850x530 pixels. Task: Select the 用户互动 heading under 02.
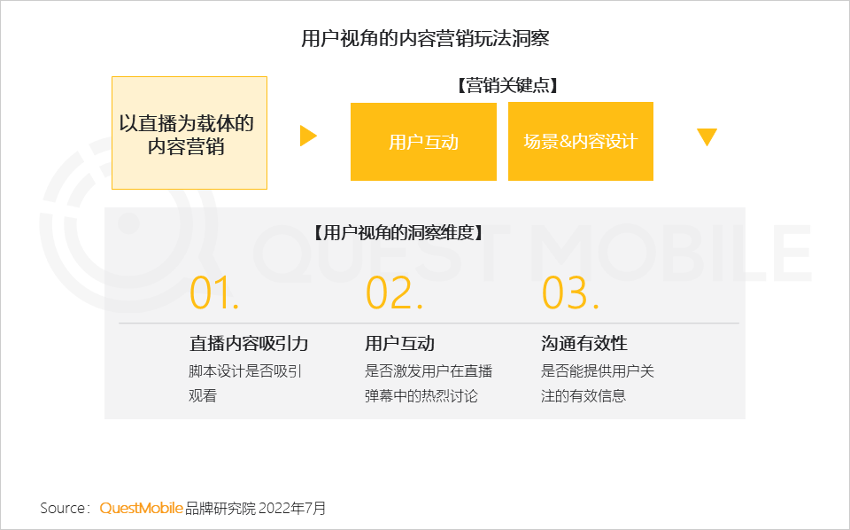point(399,344)
